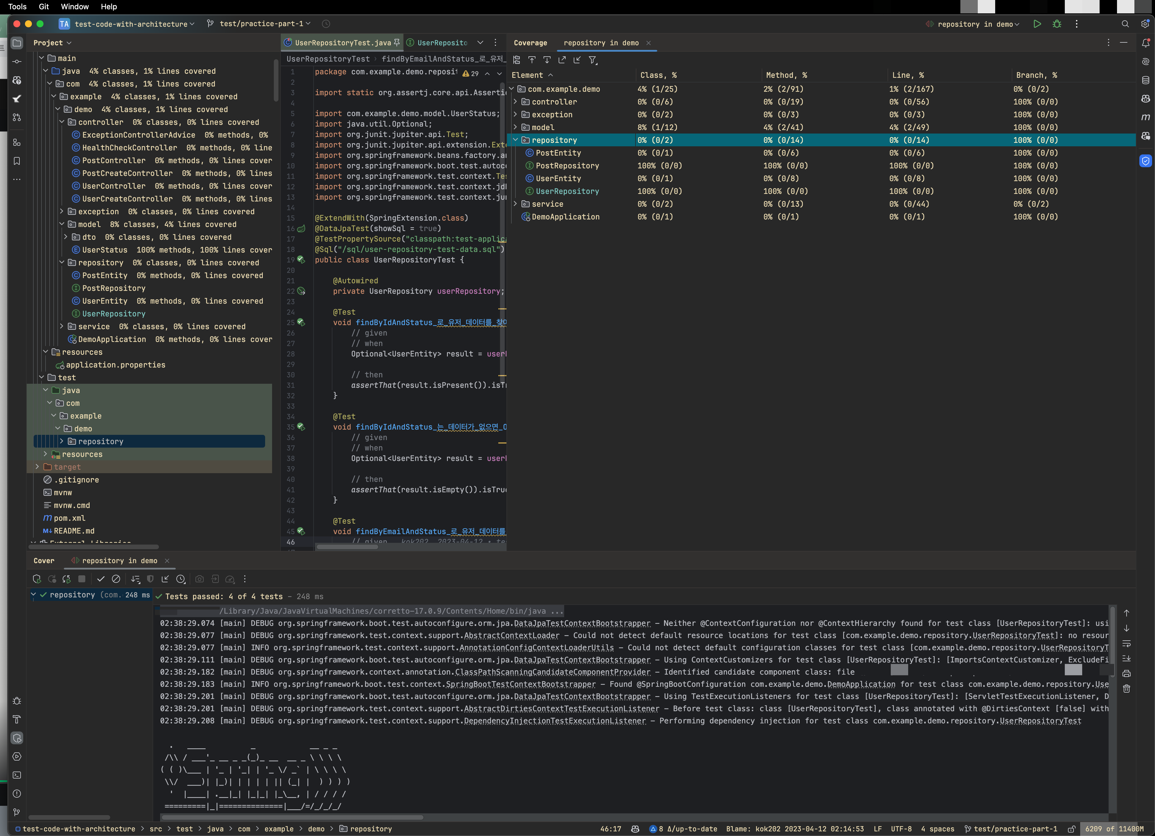This screenshot has height=836, width=1155.
Task: Open the Help menu
Action: 109,7
